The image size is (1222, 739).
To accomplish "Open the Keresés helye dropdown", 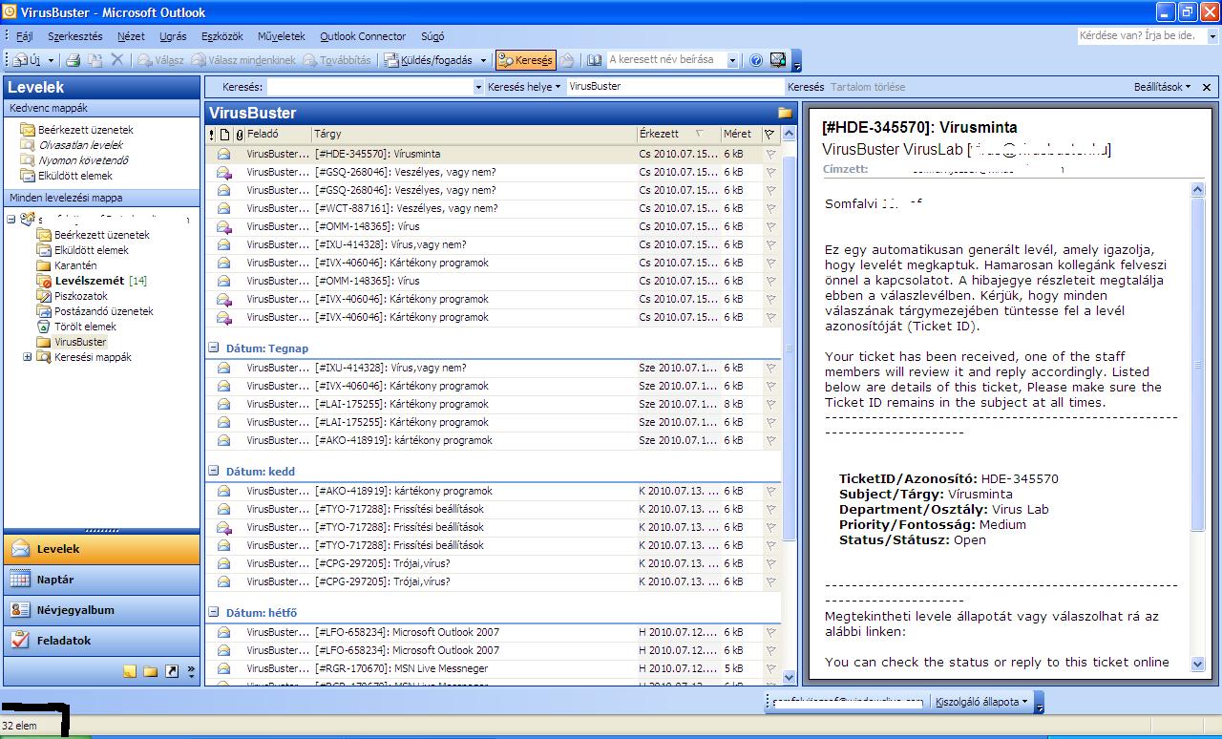I will coord(523,87).
